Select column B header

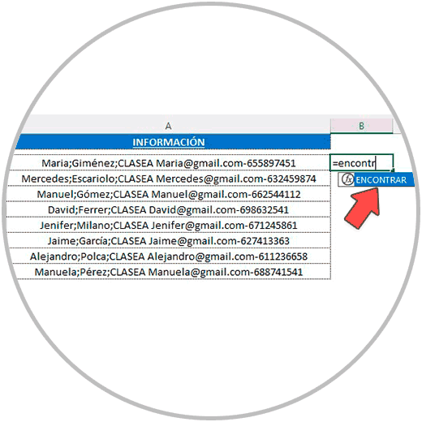pos(361,126)
